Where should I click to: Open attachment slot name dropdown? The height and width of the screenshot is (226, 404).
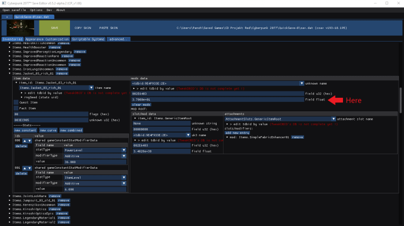tap(334, 119)
